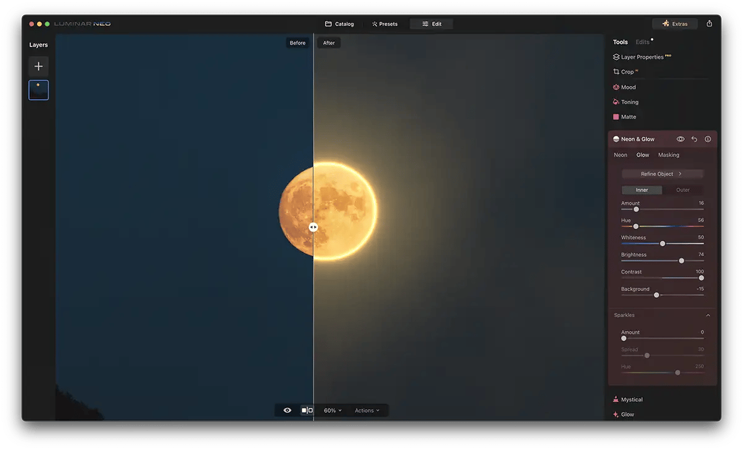Open the Crop tool

(625, 72)
